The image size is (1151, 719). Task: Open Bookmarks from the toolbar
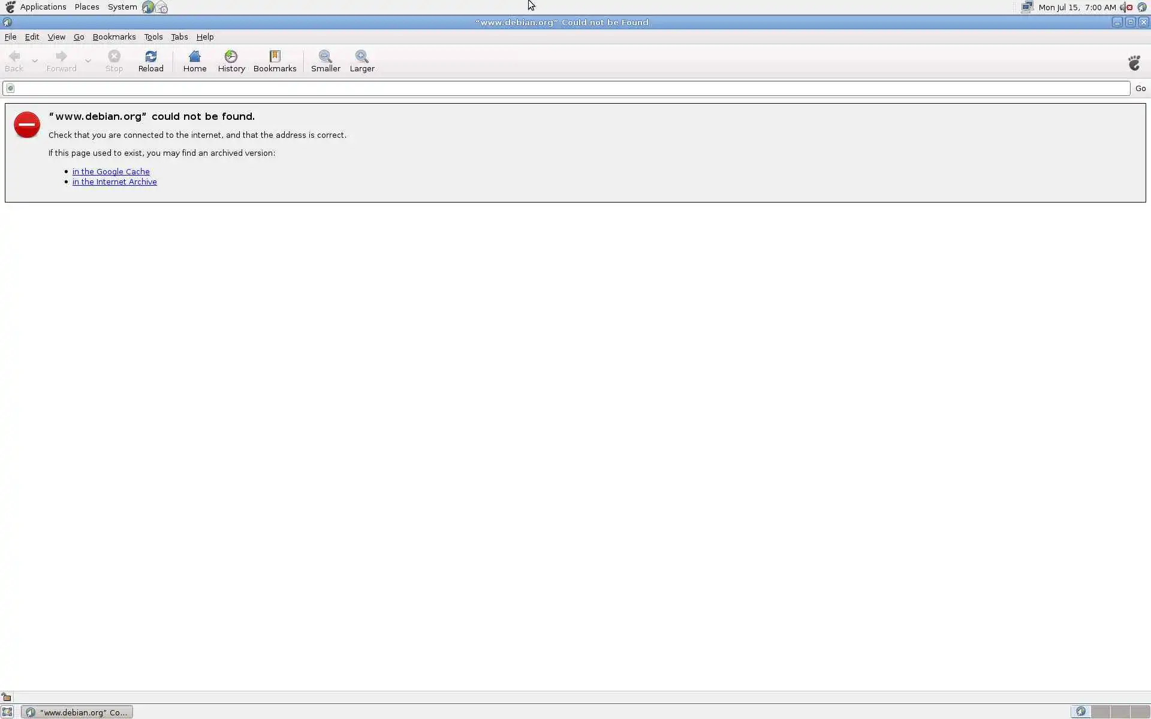[x=275, y=61]
